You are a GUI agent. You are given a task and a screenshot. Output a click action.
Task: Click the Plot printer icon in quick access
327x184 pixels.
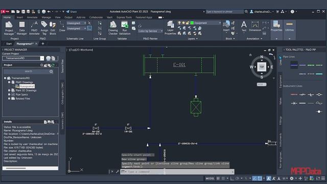[x=43, y=12]
